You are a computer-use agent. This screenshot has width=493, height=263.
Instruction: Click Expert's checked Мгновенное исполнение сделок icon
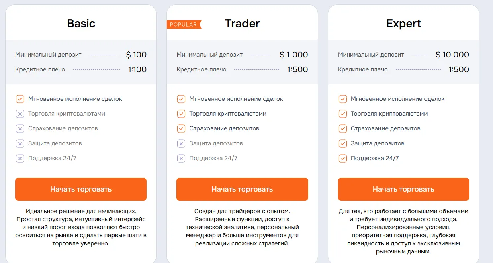point(343,99)
